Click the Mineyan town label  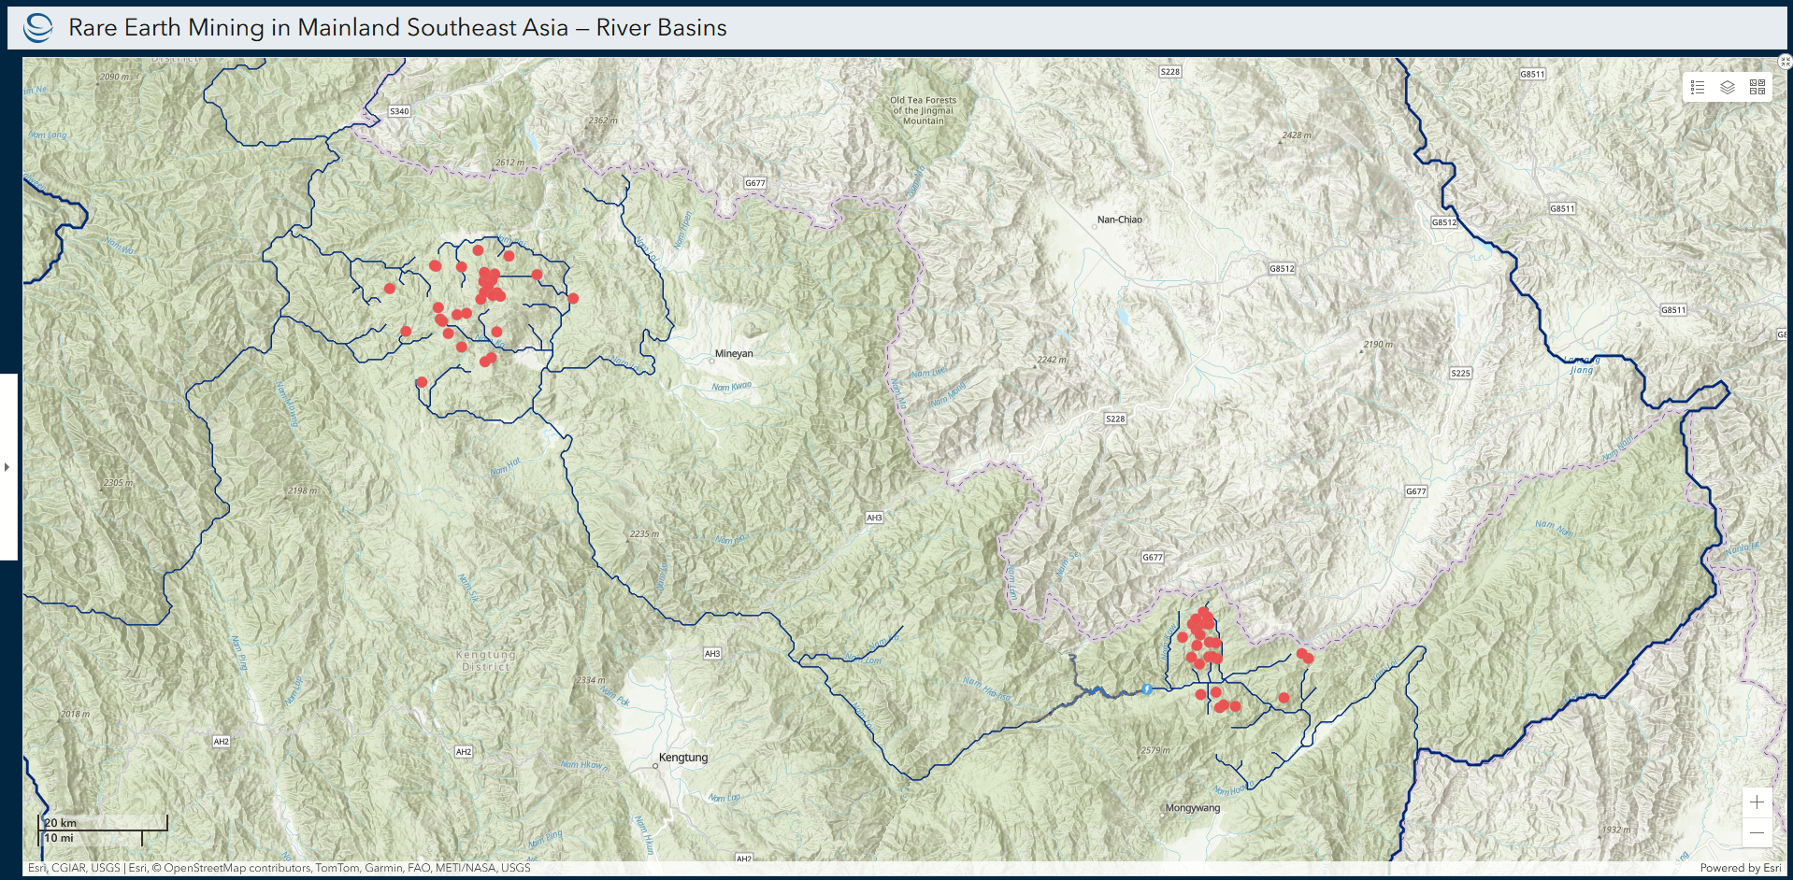click(x=733, y=354)
